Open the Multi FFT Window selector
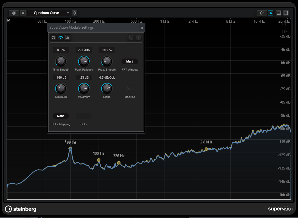The height and width of the screenshot is (218, 298). tap(130, 61)
